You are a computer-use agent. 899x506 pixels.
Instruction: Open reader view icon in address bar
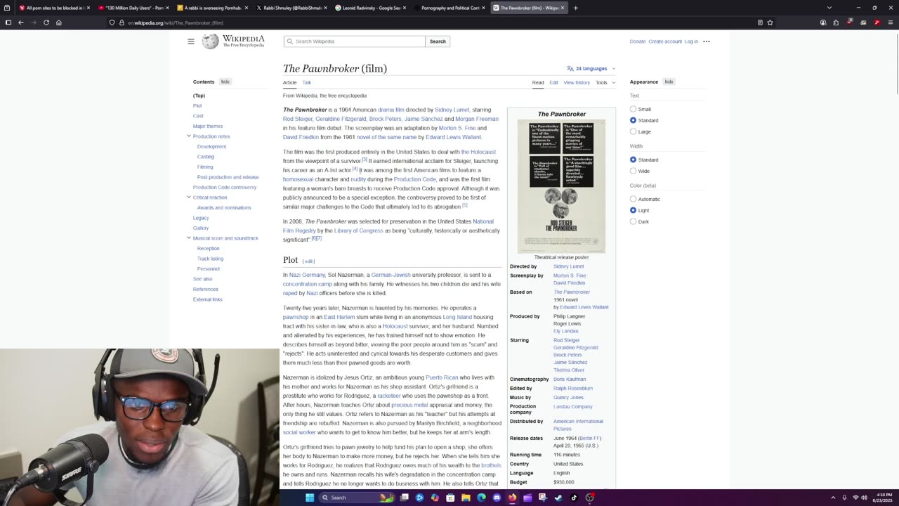[x=760, y=22]
